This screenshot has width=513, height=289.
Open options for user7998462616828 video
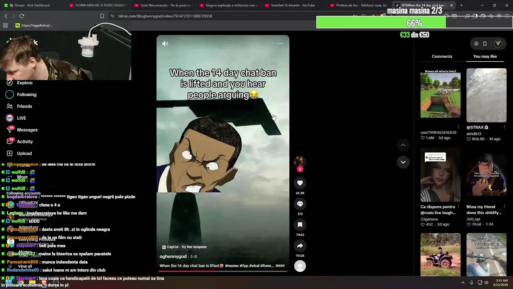(458, 127)
